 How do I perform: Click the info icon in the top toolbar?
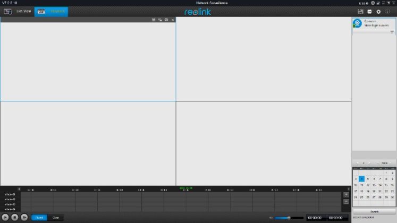click(x=387, y=12)
